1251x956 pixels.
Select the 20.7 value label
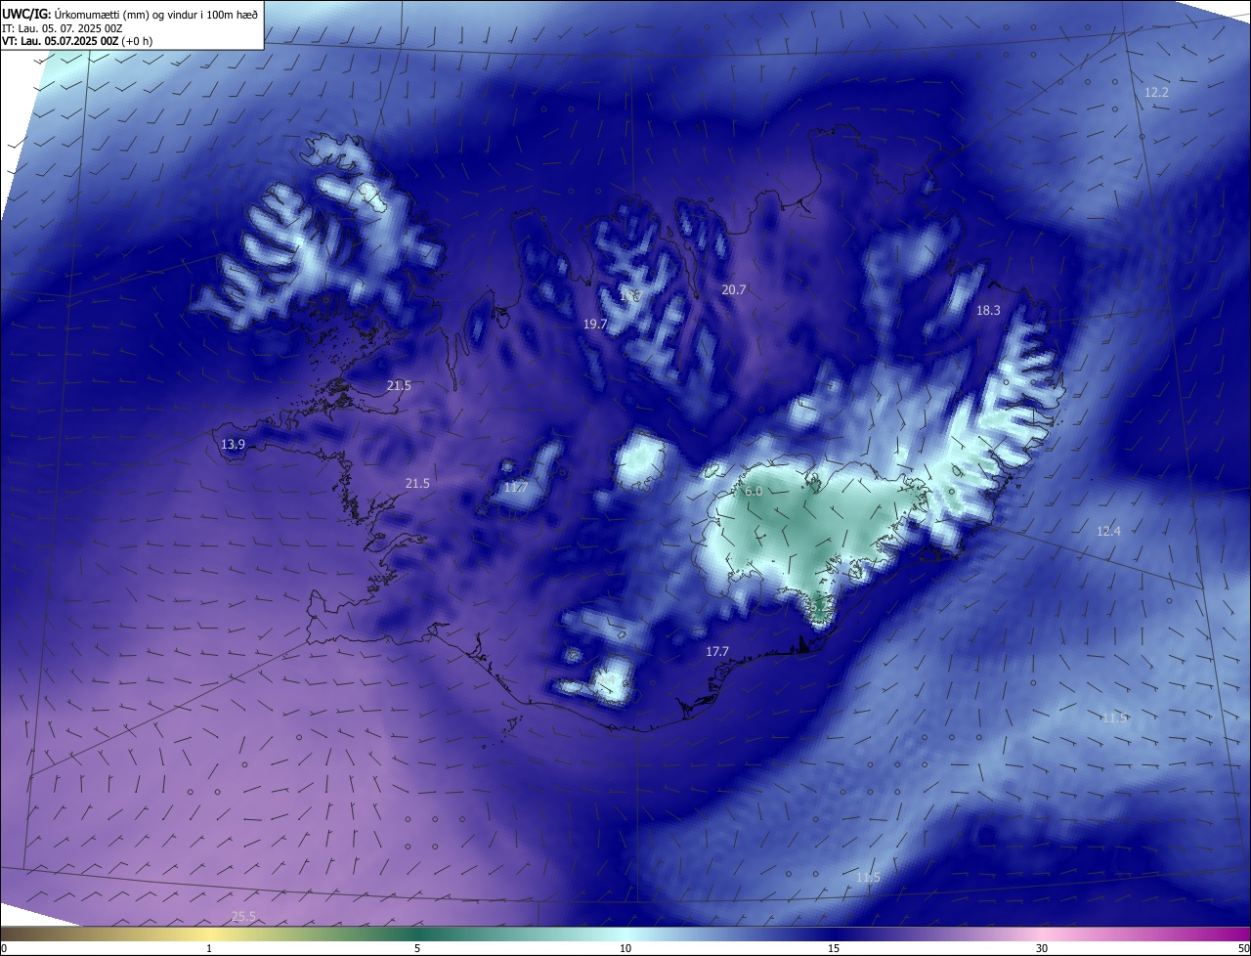[x=734, y=289]
